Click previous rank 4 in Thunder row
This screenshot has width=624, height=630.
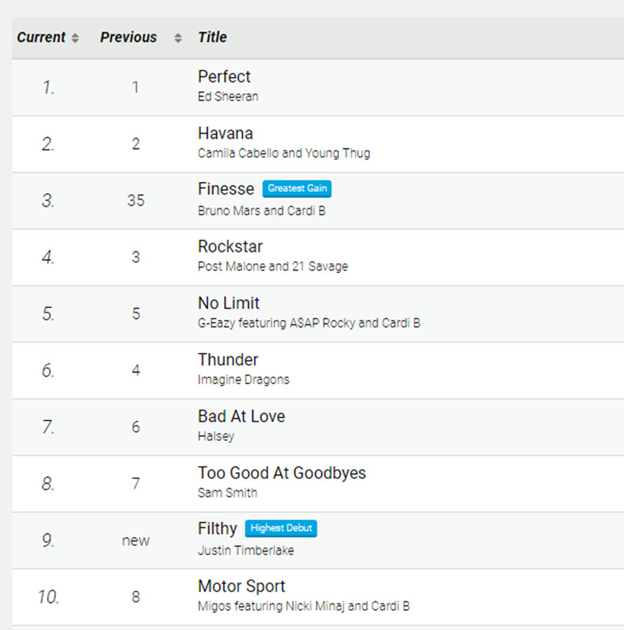pyautogui.click(x=136, y=370)
